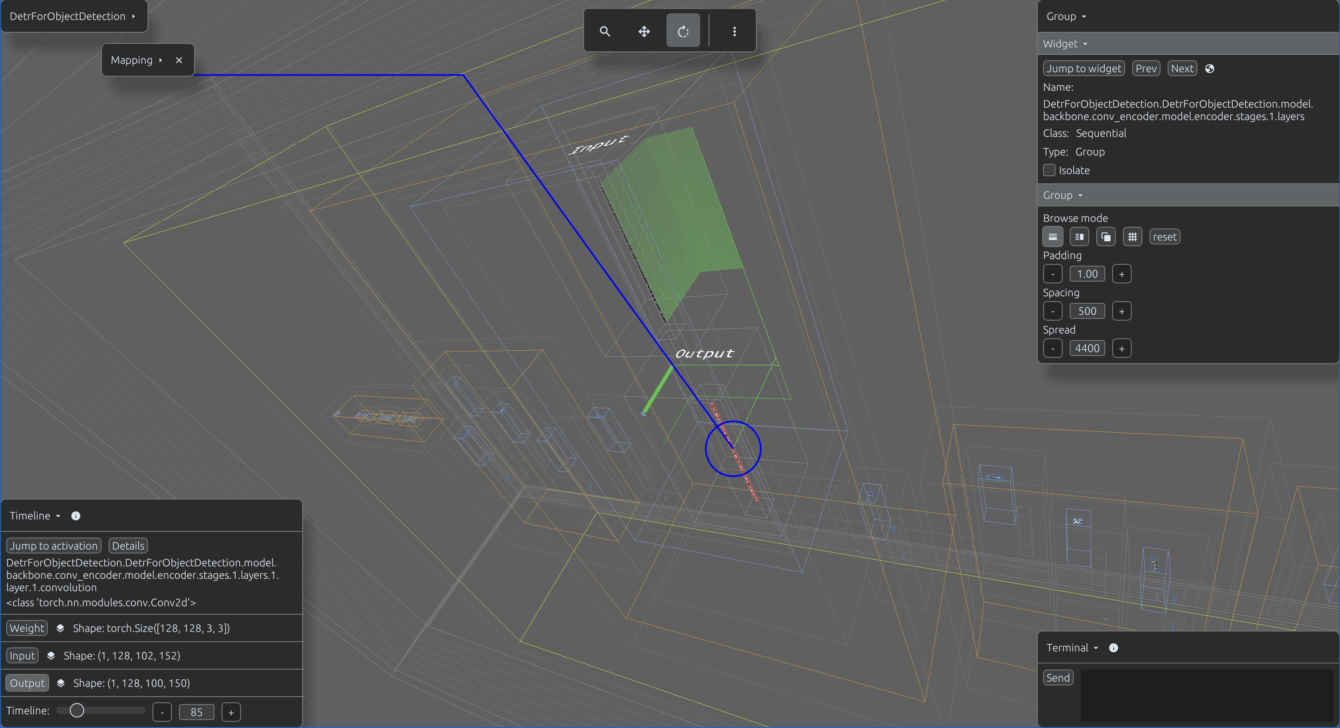The width and height of the screenshot is (1340, 728).
Task: Increase Timeline step
Action: pyautogui.click(x=231, y=713)
